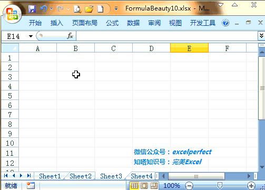Select row 10 header
Image resolution: width=265 pixels, height=190 pixels.
[x=10, y=143]
